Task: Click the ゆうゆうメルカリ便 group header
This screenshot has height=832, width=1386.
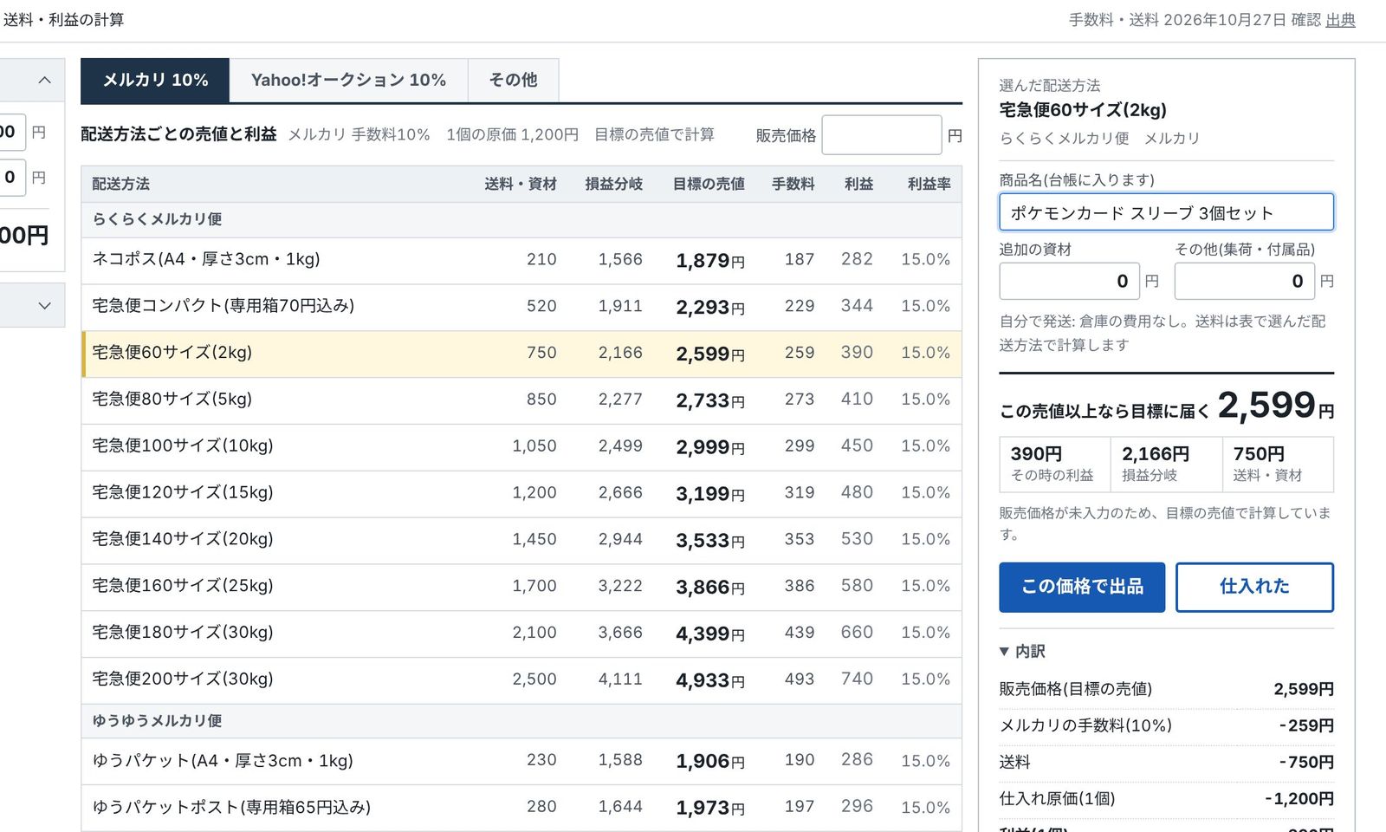Action: click(521, 721)
